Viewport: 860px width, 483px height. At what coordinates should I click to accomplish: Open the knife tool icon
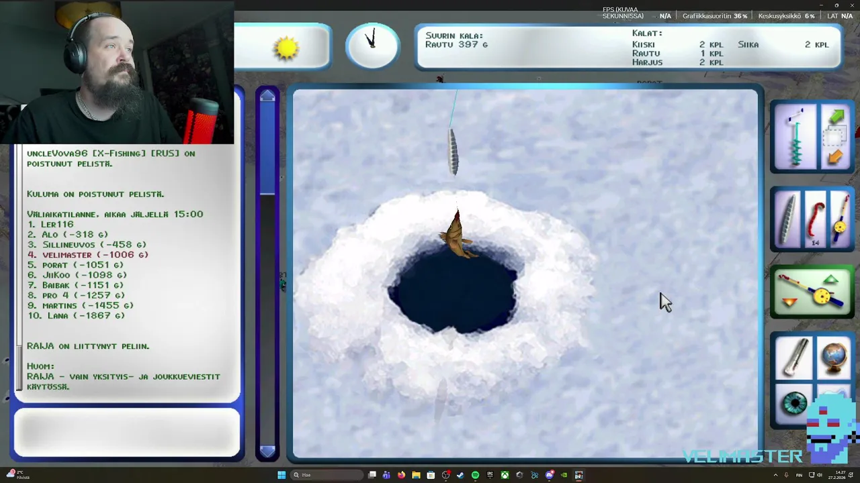tap(793, 358)
